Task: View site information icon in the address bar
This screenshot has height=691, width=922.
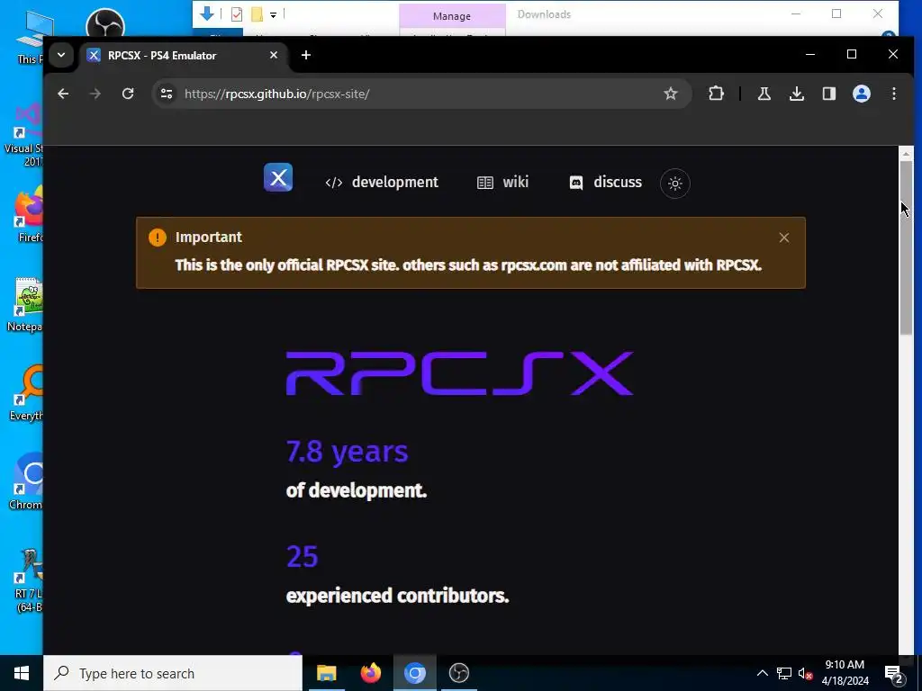Action: tap(167, 94)
